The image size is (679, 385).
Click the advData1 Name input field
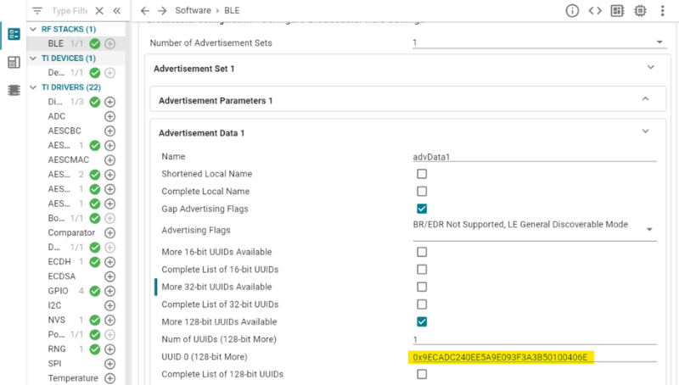point(533,156)
